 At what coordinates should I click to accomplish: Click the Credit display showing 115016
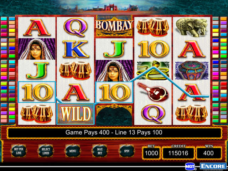pyautogui.click(x=178, y=153)
